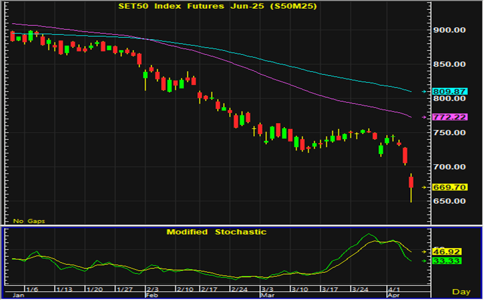484x300 pixels.
Task: Select the 3/24 date on the time axis
Action: click(x=361, y=290)
